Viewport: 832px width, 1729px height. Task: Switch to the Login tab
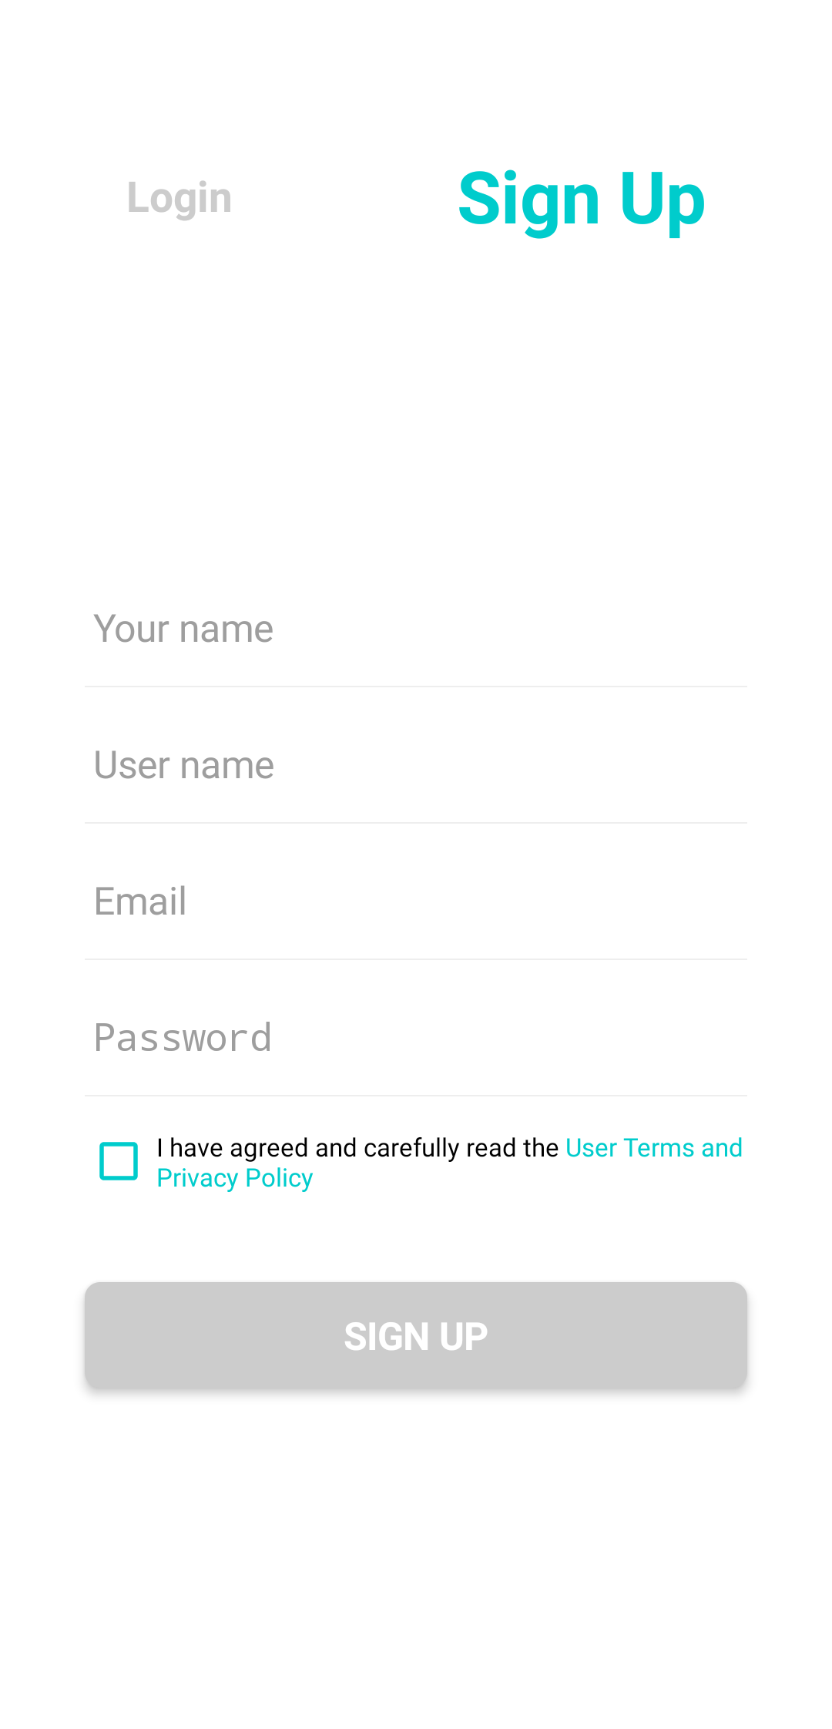click(x=179, y=198)
